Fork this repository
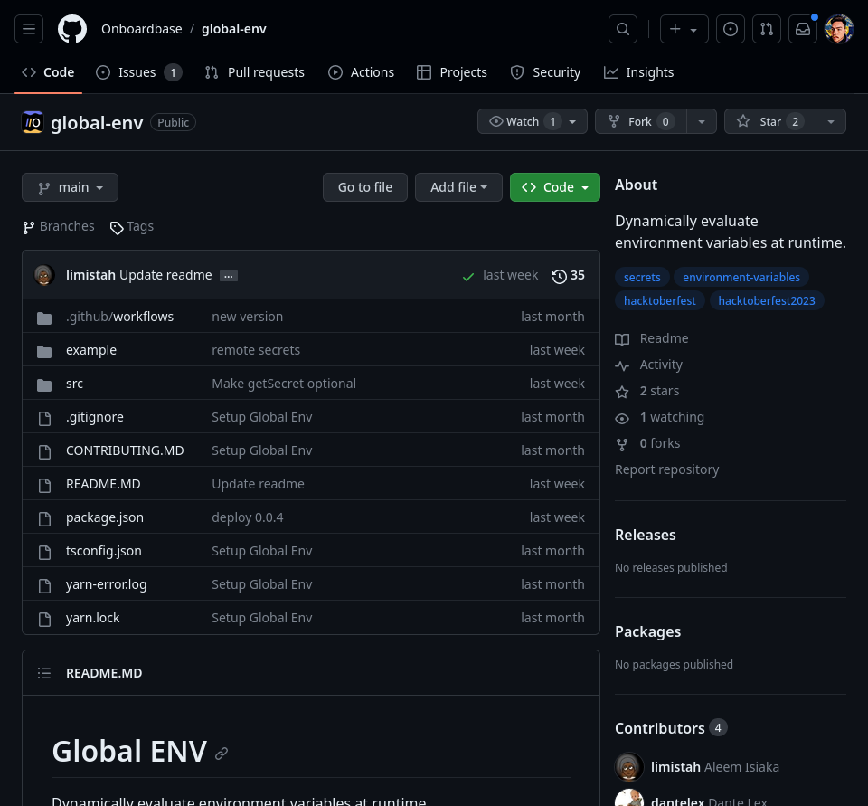This screenshot has width=868, height=806. [641, 121]
